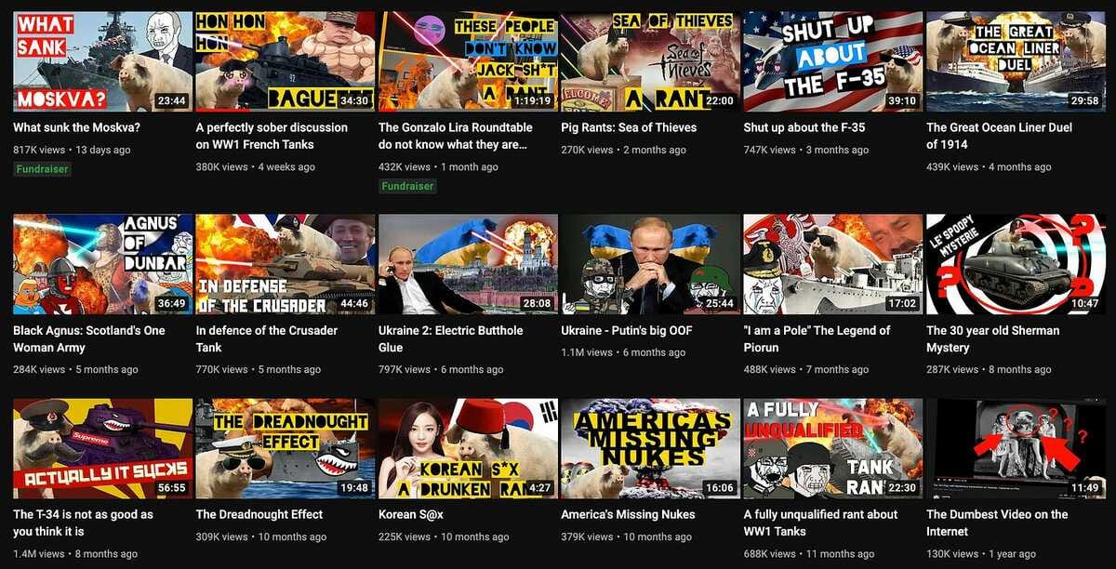1116x569 pixels.
Task: Click the Gonzalo Lira Roundtable thumbnail
Action: (x=468, y=61)
